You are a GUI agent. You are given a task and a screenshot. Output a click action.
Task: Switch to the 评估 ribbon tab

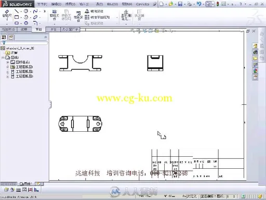tap(54, 29)
